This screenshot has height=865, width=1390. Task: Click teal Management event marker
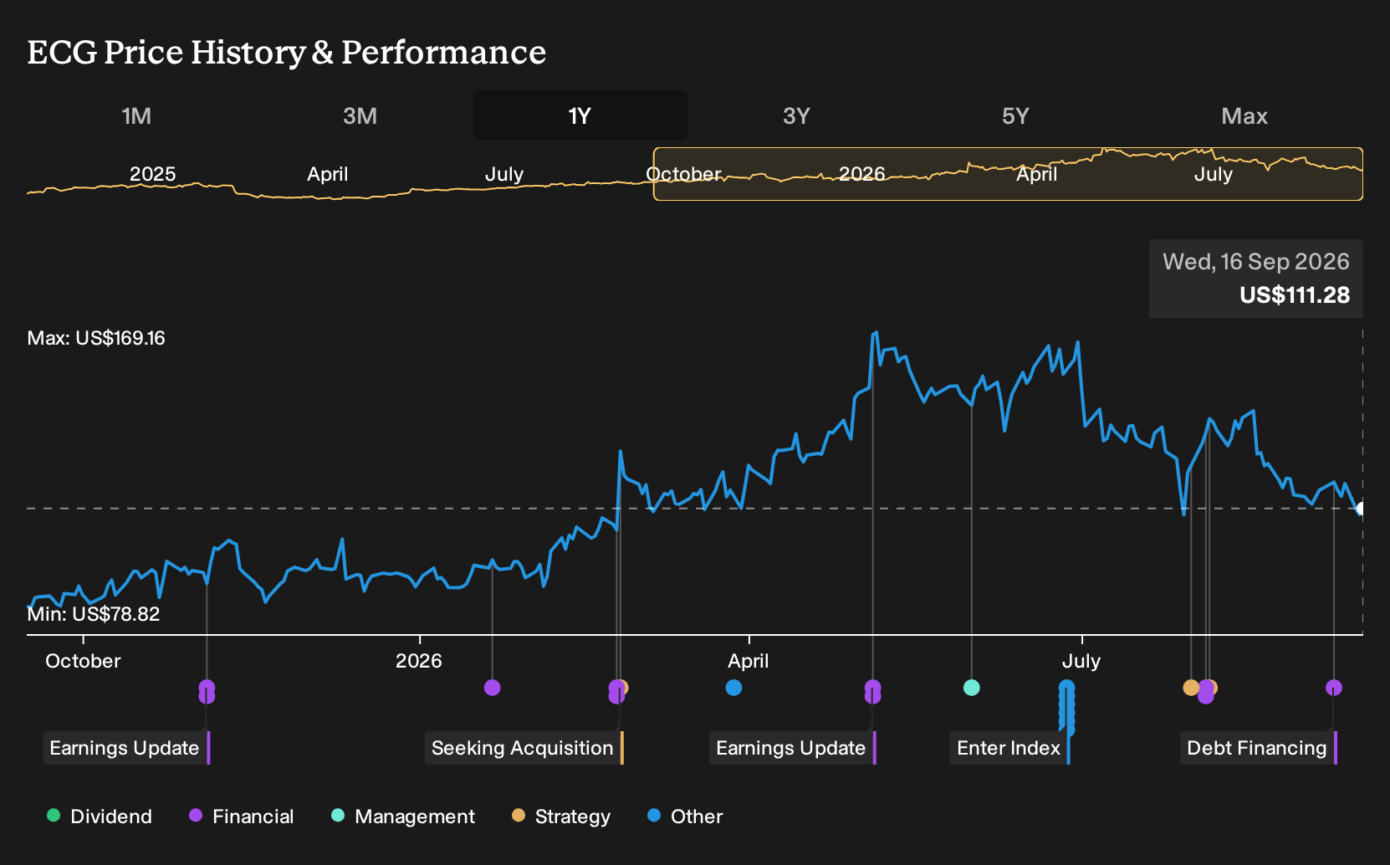click(x=971, y=688)
